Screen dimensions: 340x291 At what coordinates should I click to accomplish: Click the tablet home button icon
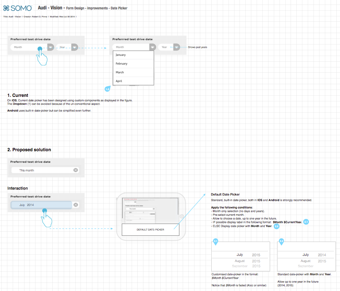click(x=182, y=216)
